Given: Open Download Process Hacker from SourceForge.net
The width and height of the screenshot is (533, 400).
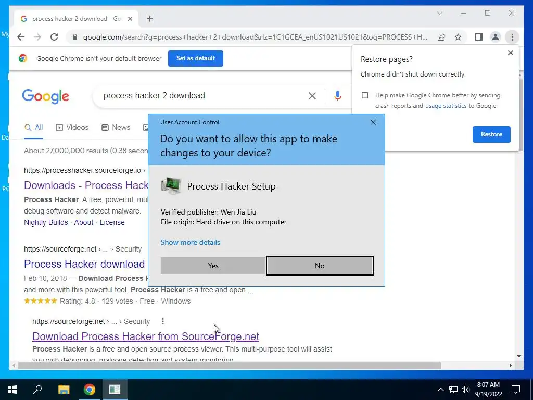Looking at the screenshot, I should (x=146, y=336).
